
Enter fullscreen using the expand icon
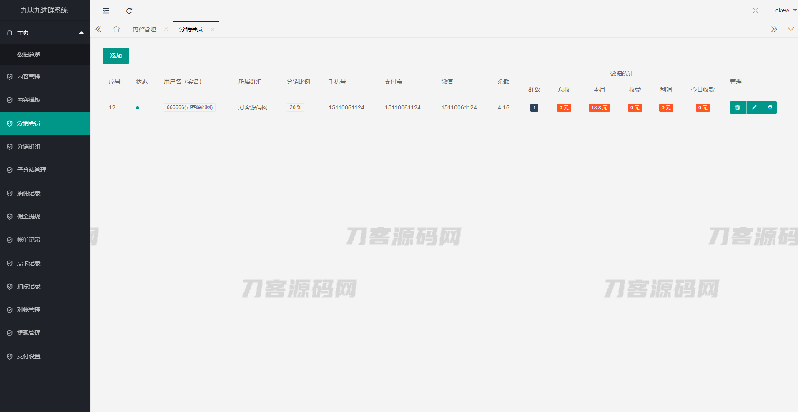click(x=755, y=11)
